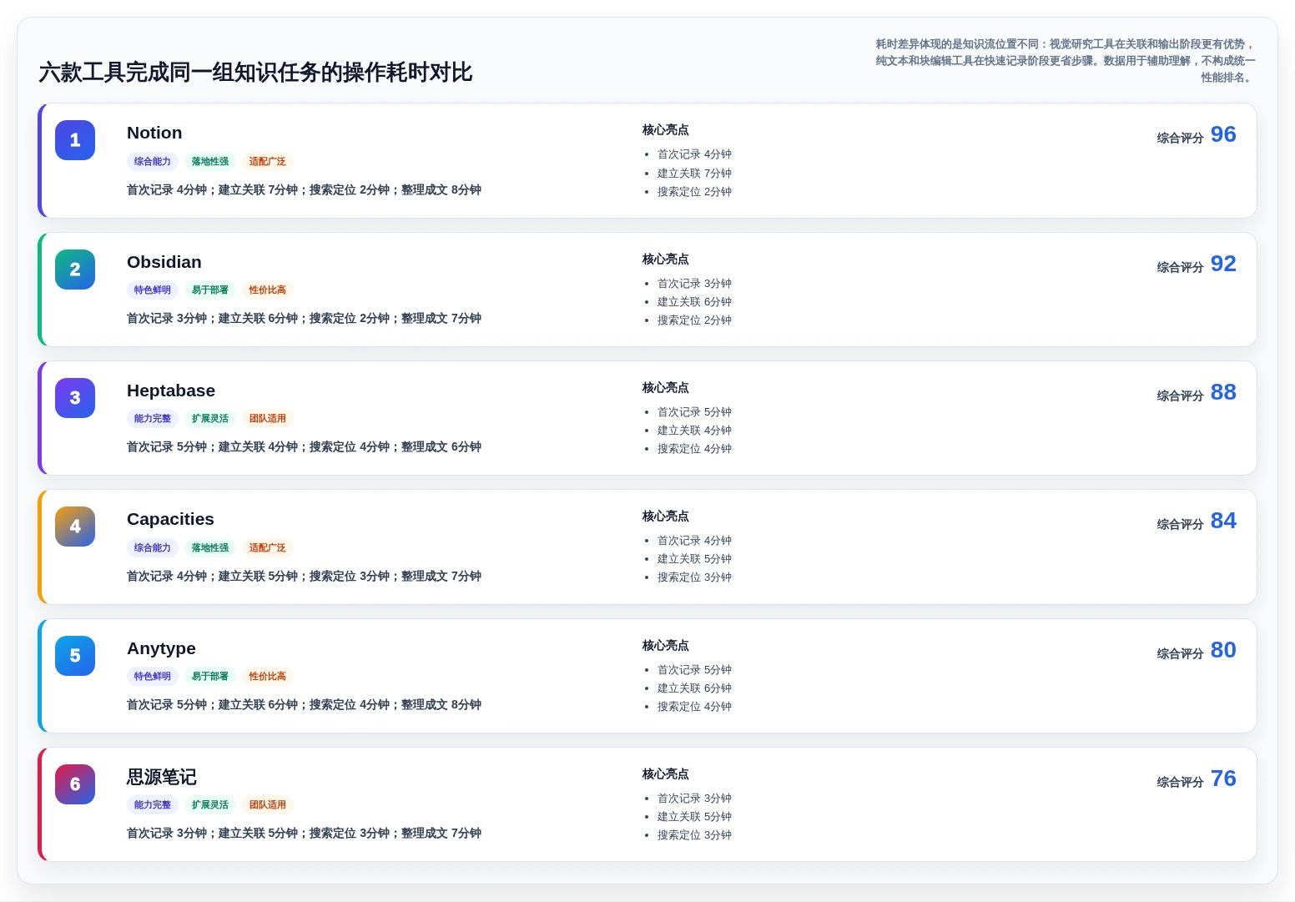The height and width of the screenshot is (902, 1295).
Task: Click Heptabase's 综合评分 88 score
Action: 1197,393
